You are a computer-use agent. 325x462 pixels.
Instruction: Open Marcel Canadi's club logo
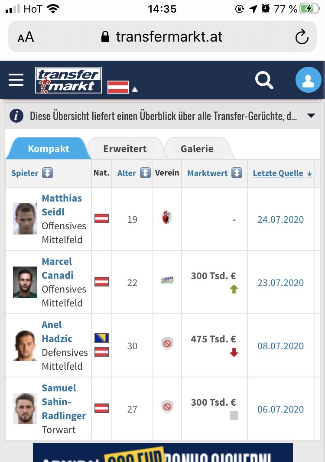(167, 280)
